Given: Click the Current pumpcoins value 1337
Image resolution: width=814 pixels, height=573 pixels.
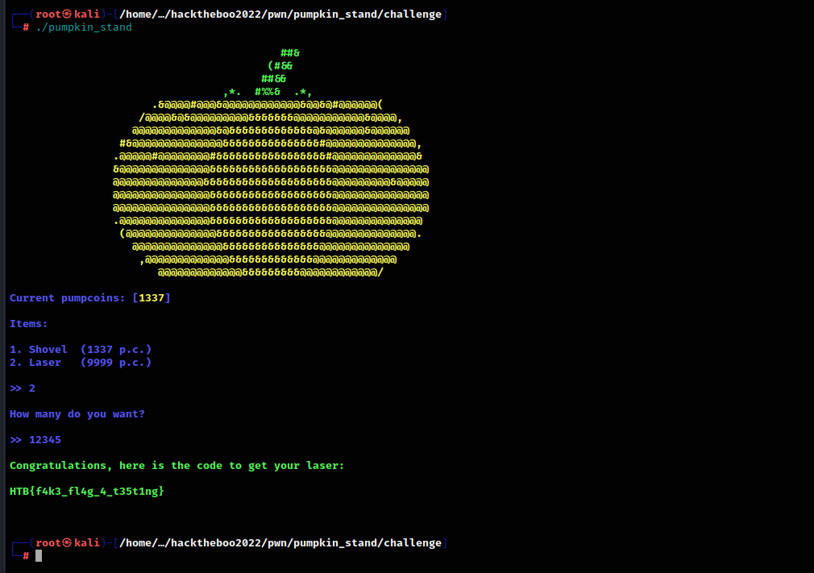Looking at the screenshot, I should tap(151, 297).
